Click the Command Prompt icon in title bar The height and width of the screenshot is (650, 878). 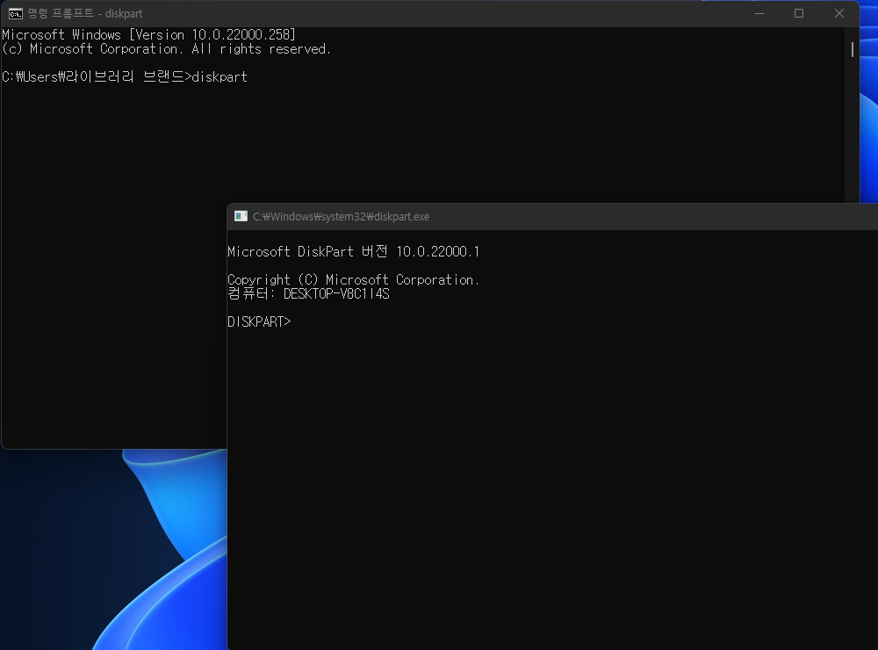pos(15,13)
